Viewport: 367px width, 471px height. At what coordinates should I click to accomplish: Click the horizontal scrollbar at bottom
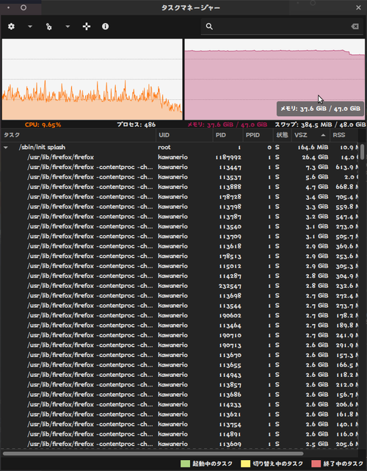tap(153, 453)
